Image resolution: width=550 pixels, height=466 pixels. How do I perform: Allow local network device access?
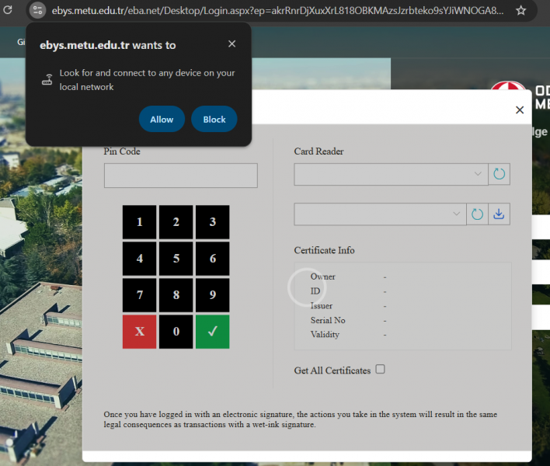[x=162, y=119]
